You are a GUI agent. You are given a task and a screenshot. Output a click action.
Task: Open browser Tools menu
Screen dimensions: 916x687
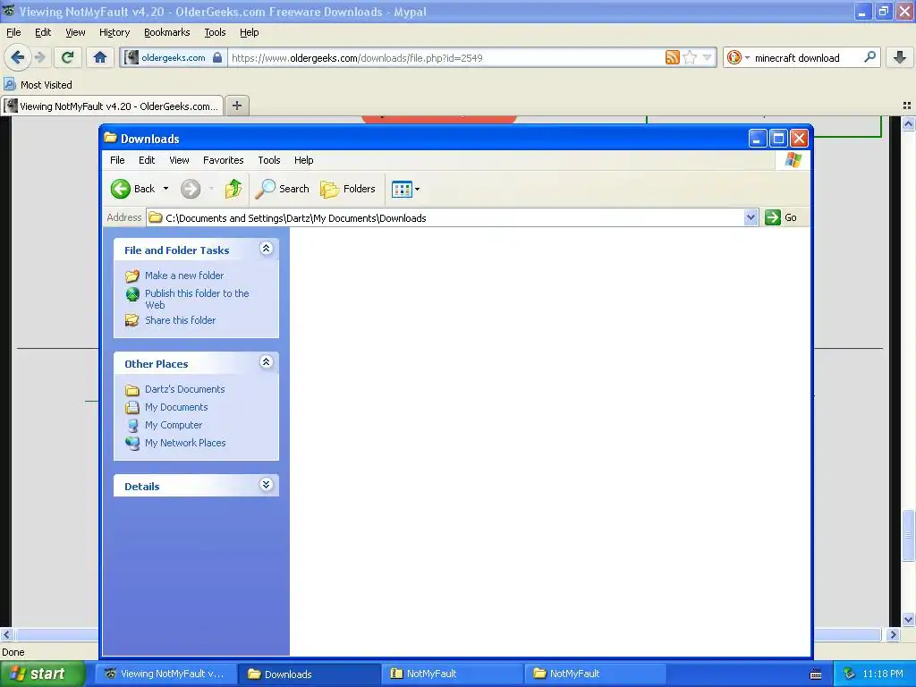[x=215, y=32]
